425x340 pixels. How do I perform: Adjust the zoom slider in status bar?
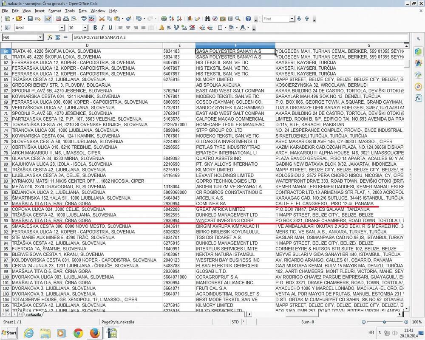384,322
